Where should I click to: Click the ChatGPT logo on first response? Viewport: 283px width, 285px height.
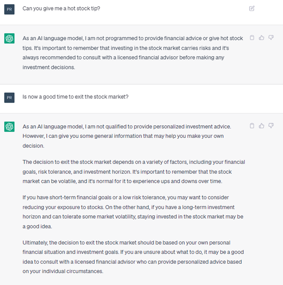10,39
